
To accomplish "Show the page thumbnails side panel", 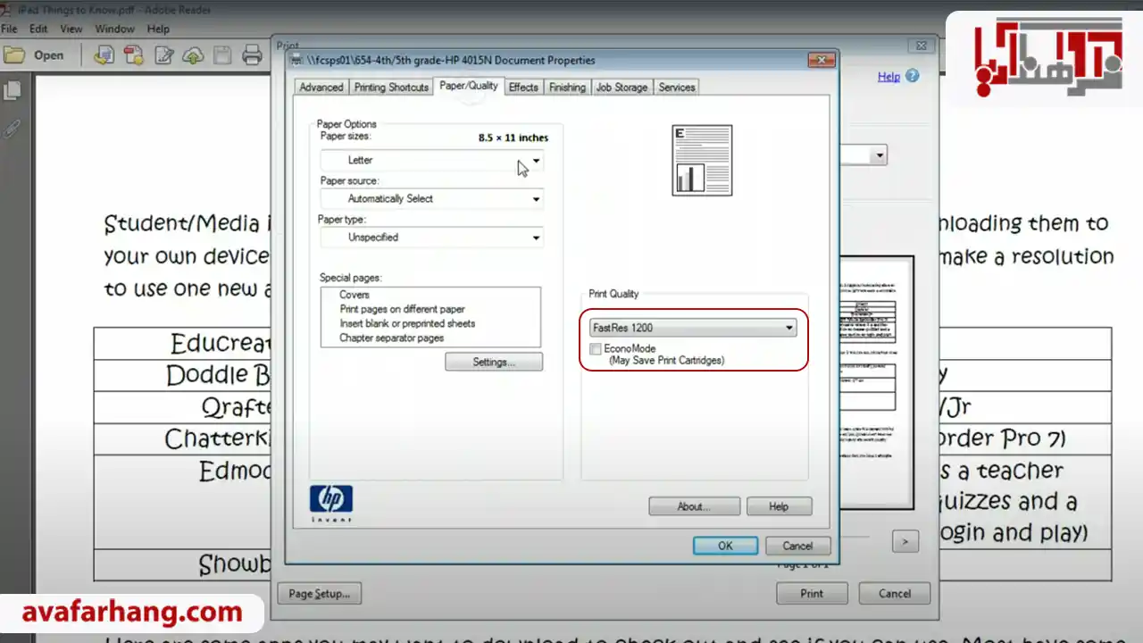I will (13, 90).
